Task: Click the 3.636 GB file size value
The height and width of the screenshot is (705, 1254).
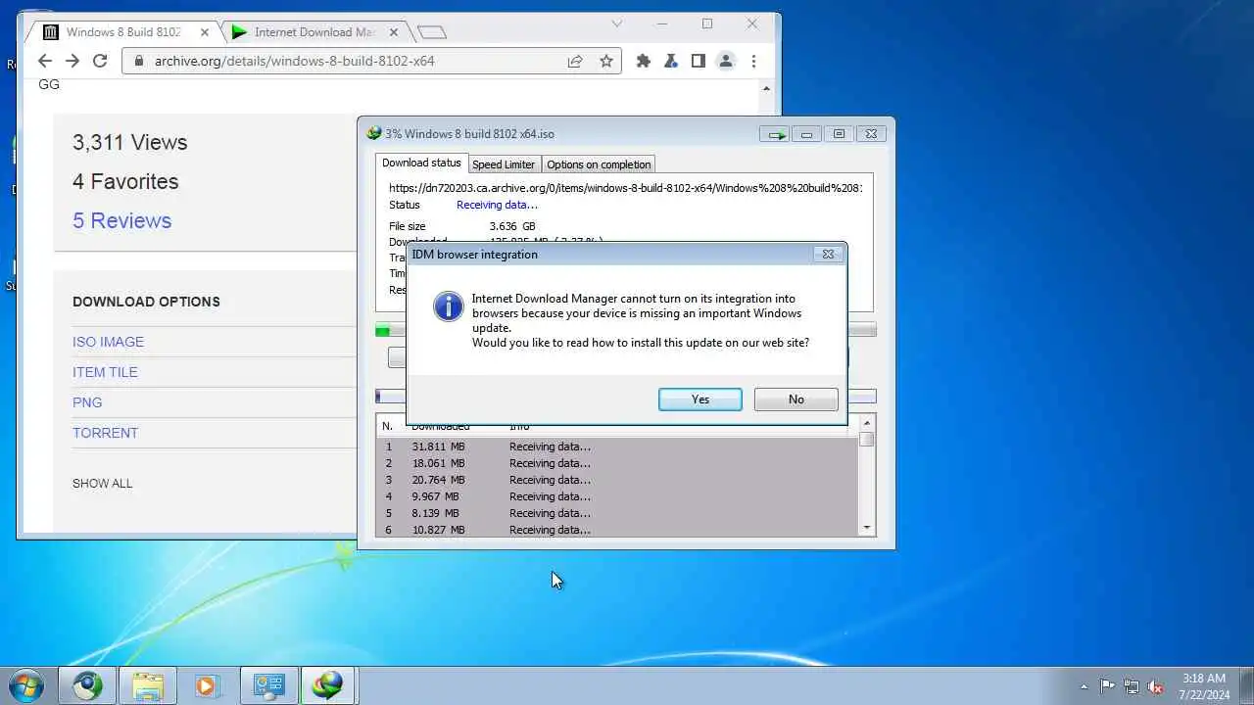Action: tap(512, 226)
